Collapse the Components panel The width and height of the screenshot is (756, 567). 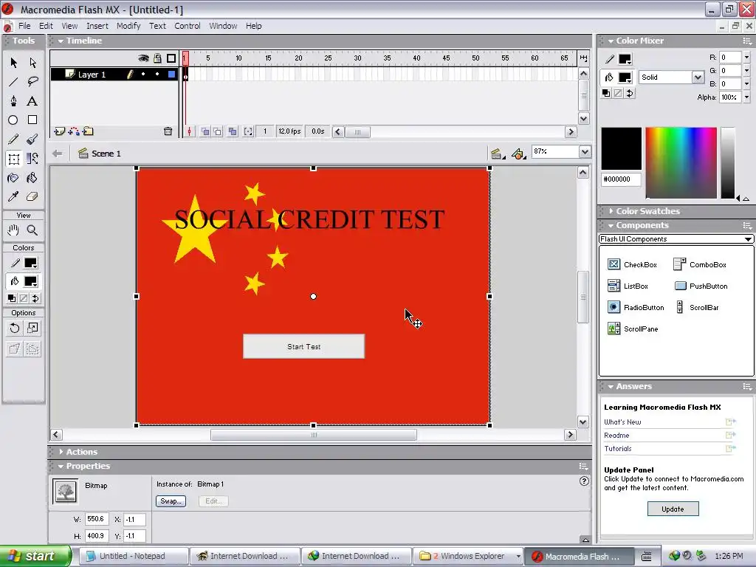click(x=611, y=225)
